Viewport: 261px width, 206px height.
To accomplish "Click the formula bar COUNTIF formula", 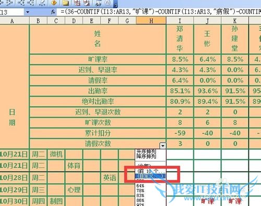I will coord(161,12).
